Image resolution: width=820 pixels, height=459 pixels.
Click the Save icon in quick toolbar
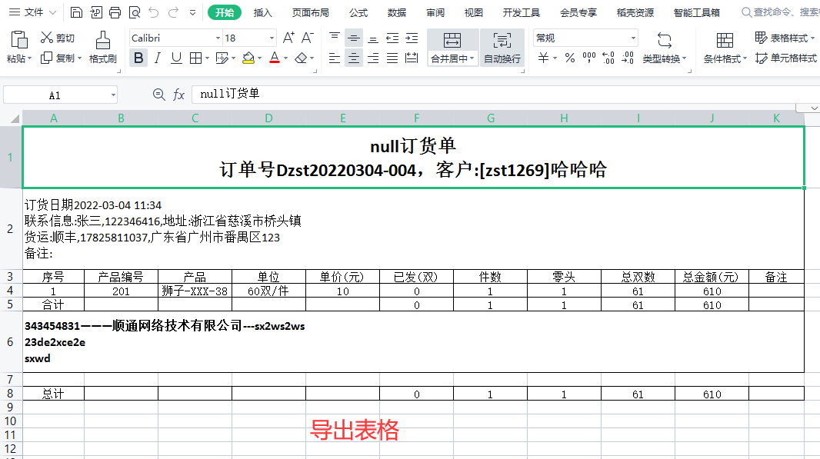pyautogui.click(x=76, y=12)
